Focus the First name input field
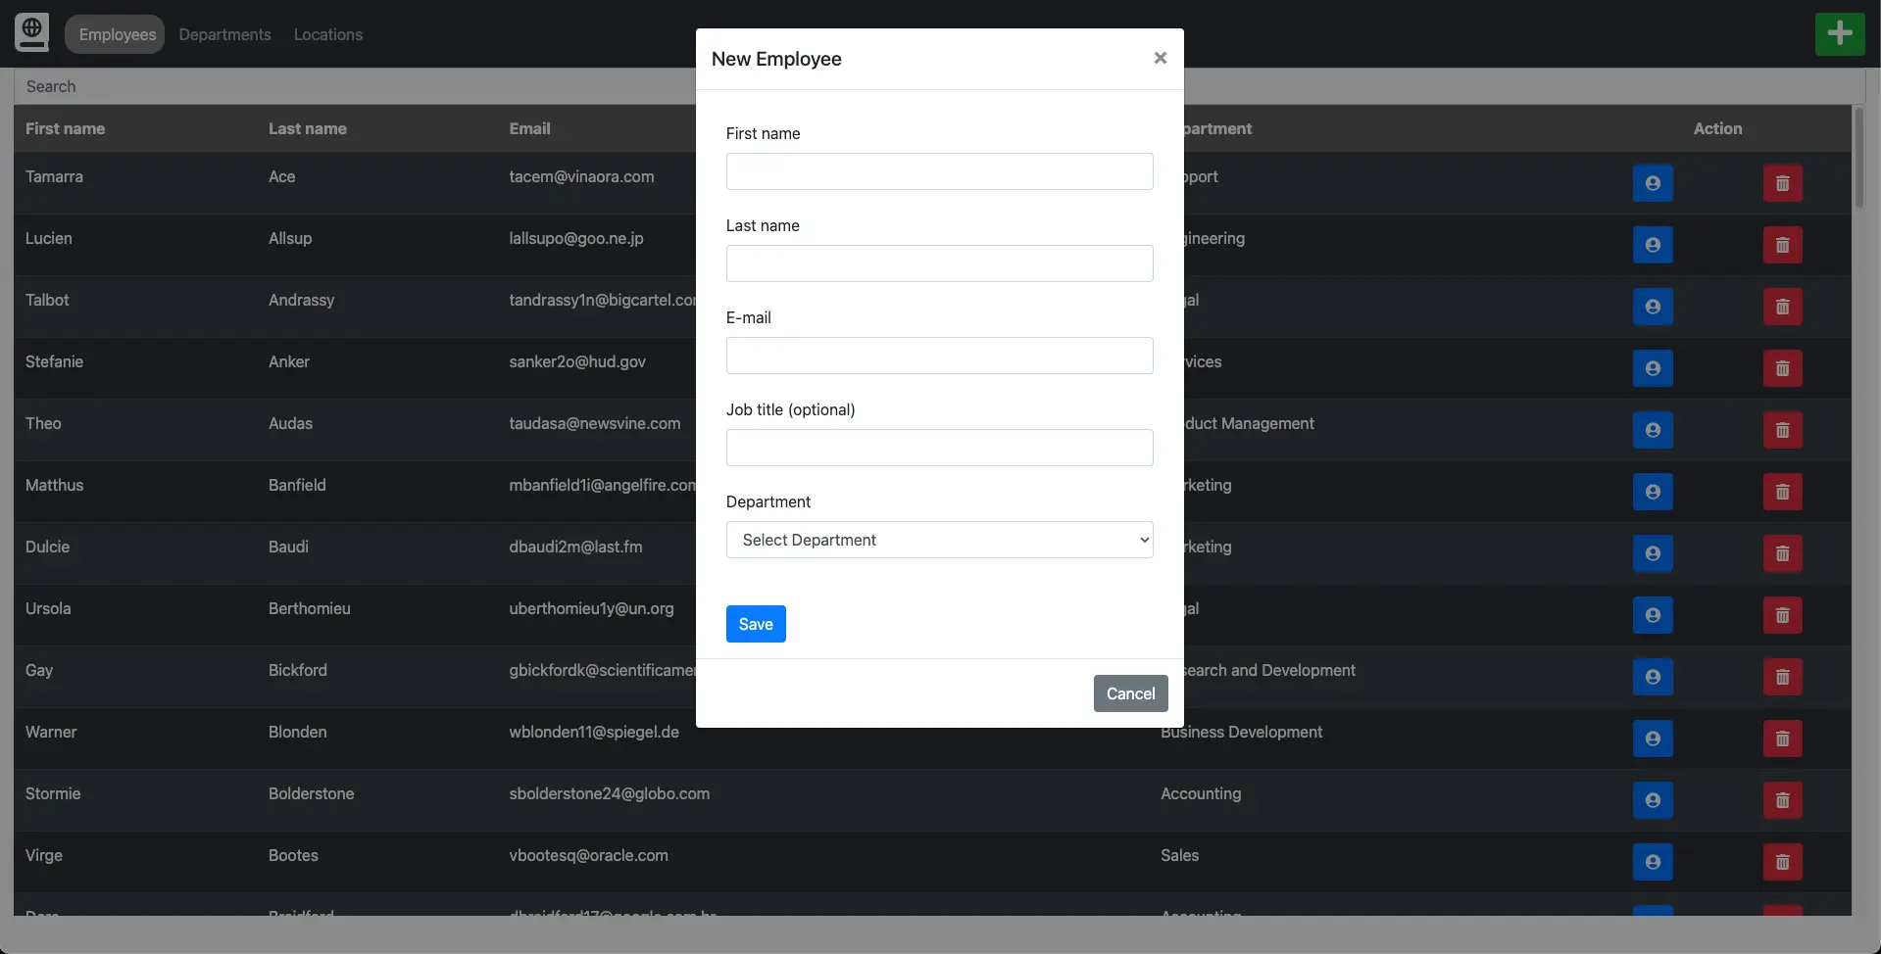Viewport: 1881px width, 954px height. pyautogui.click(x=938, y=171)
